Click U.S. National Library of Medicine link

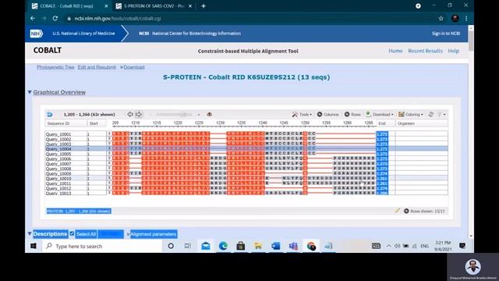[x=83, y=34]
